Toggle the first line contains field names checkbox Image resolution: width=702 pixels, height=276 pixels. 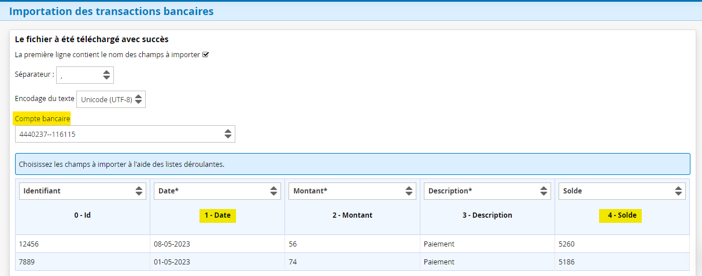(x=205, y=55)
